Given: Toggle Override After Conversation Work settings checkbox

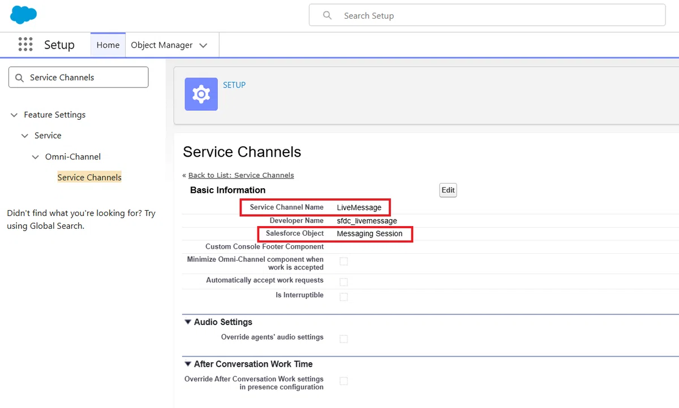Looking at the screenshot, I should 343,381.
